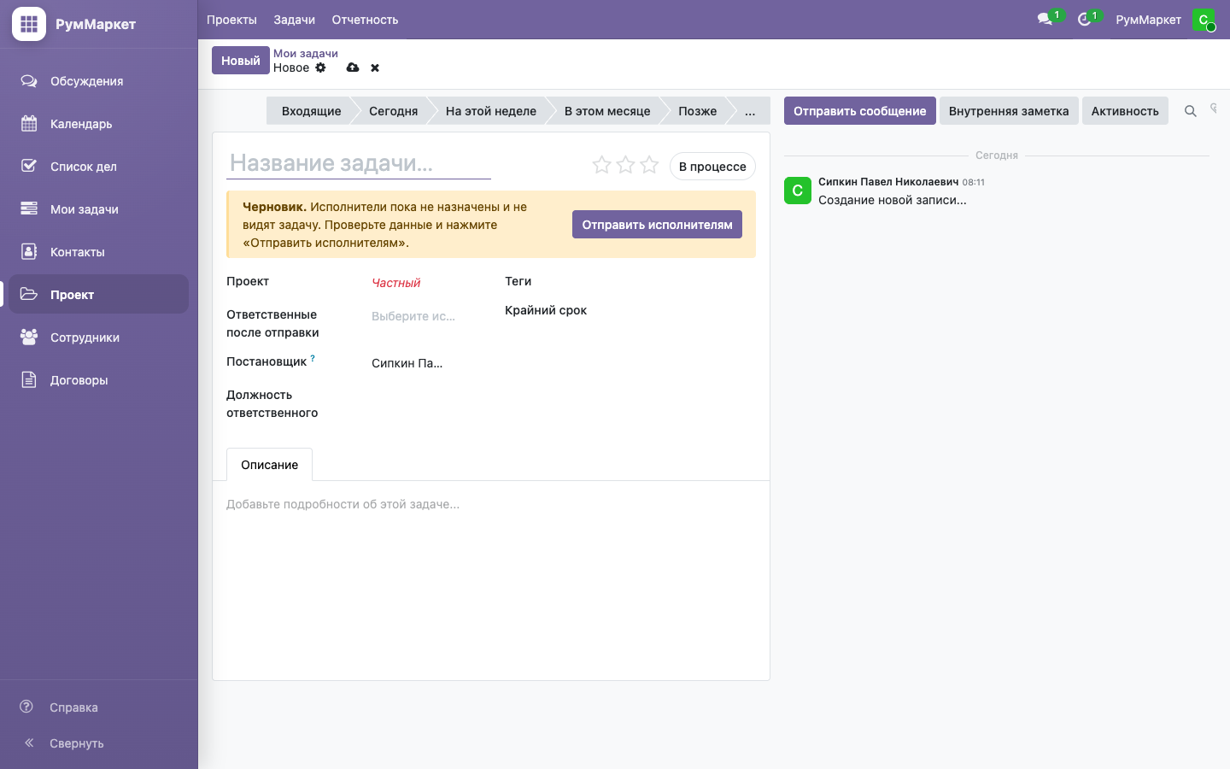Viewport: 1230px width, 769px height.
Task: Focus the Название задачи input
Action: coord(359,163)
